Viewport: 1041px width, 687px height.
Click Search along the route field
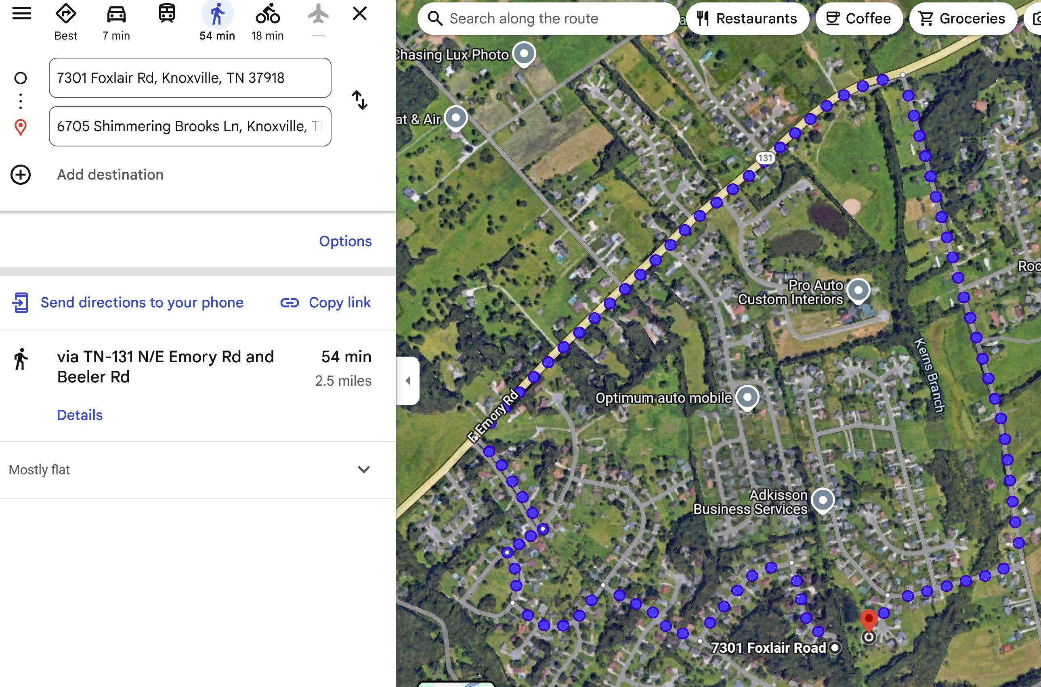point(548,19)
